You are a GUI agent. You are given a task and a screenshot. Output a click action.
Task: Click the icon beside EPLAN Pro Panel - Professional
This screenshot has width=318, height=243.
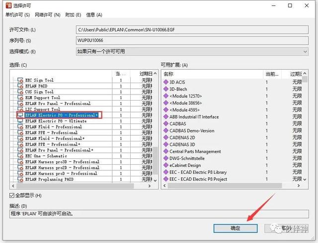click(20, 104)
